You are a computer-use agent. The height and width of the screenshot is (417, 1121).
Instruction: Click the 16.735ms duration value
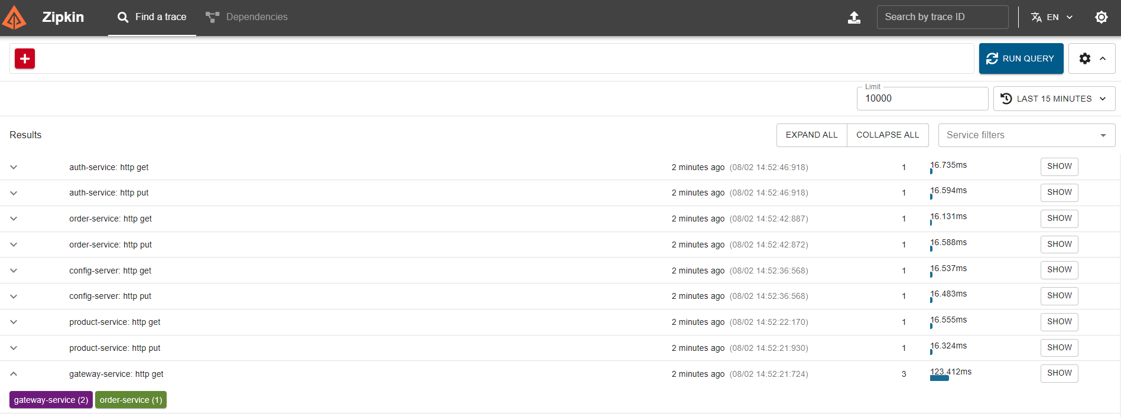[x=948, y=165]
